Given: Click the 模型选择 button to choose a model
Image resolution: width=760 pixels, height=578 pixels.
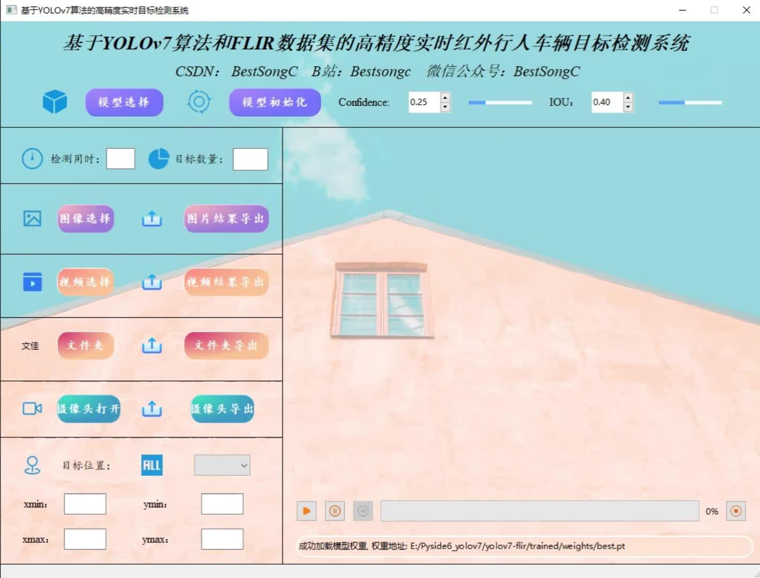Looking at the screenshot, I should pos(124,102).
